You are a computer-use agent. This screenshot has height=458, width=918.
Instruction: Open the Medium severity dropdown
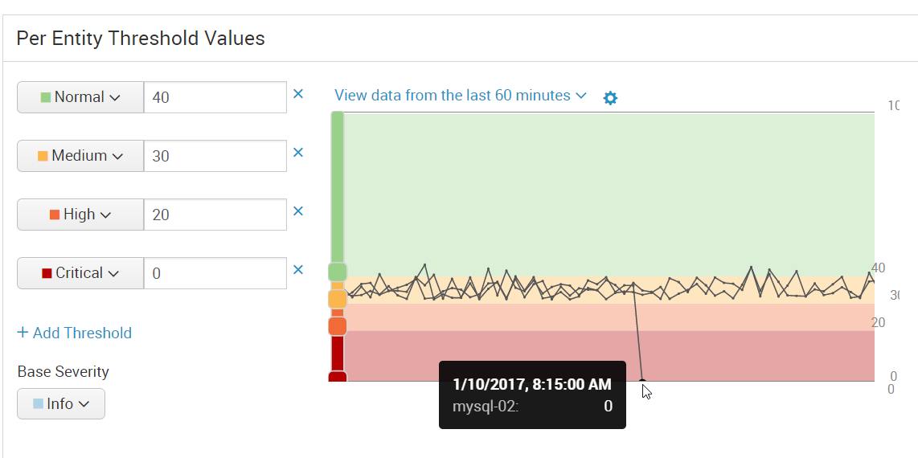(x=80, y=156)
